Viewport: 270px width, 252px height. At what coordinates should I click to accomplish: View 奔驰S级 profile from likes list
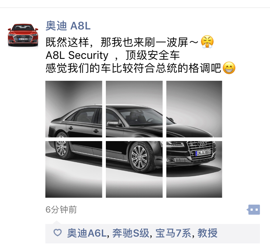pos(131,233)
